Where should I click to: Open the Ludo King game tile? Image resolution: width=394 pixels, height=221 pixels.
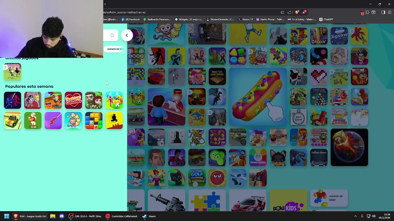pyautogui.click(x=136, y=56)
